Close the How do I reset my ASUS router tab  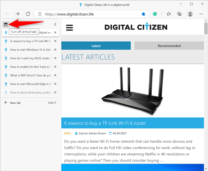coord(55,58)
